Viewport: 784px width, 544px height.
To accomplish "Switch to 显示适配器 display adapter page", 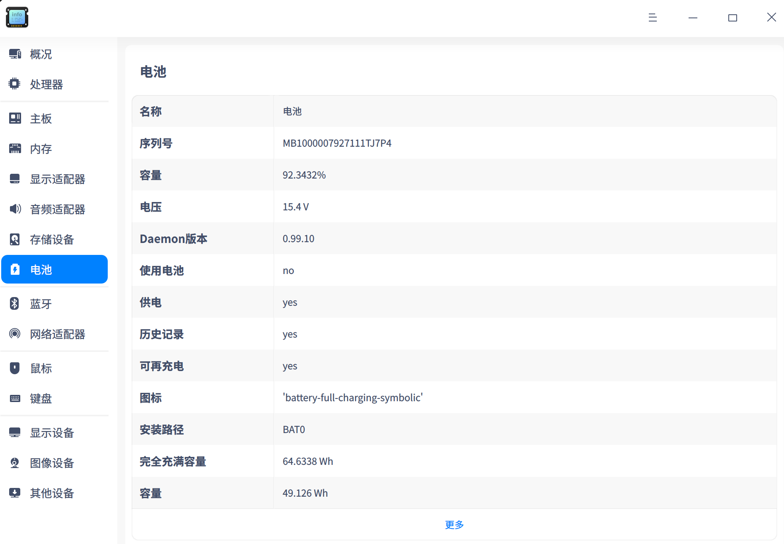I will pyautogui.click(x=57, y=179).
